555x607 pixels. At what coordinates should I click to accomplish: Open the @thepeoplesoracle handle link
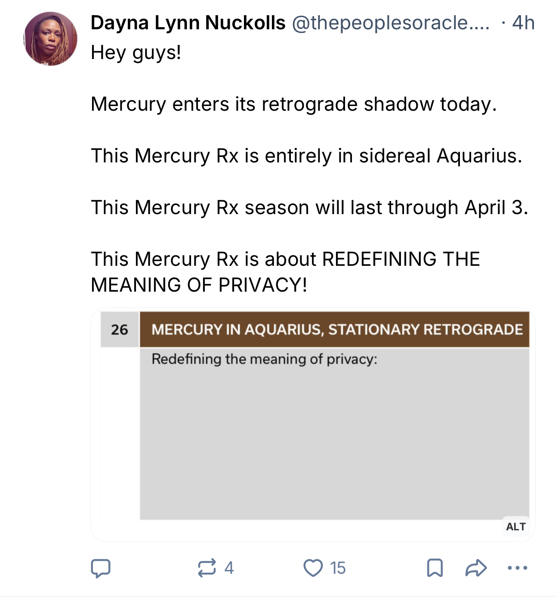390,23
